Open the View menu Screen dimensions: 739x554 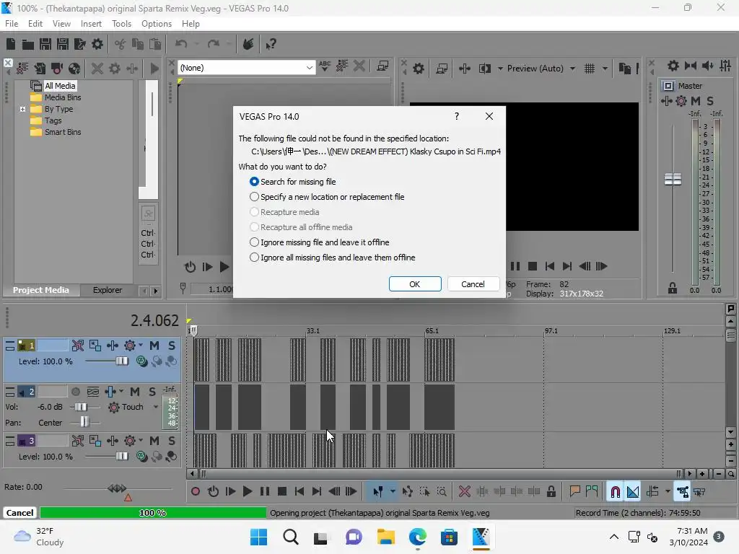(x=61, y=24)
